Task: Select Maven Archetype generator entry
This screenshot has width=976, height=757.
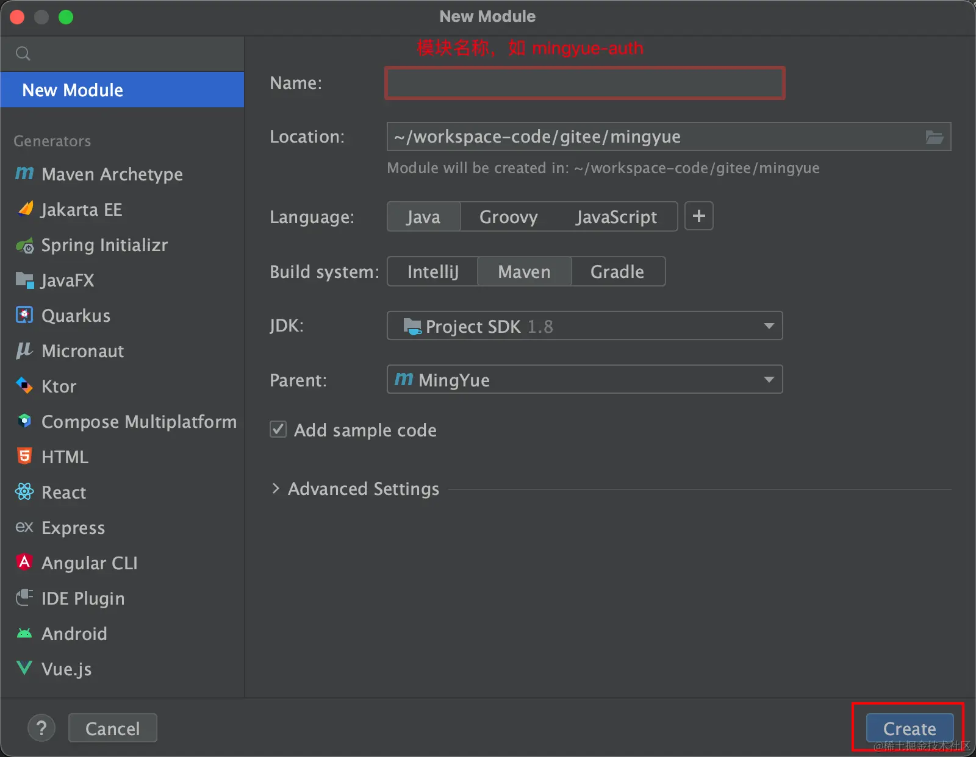Action: pos(122,174)
